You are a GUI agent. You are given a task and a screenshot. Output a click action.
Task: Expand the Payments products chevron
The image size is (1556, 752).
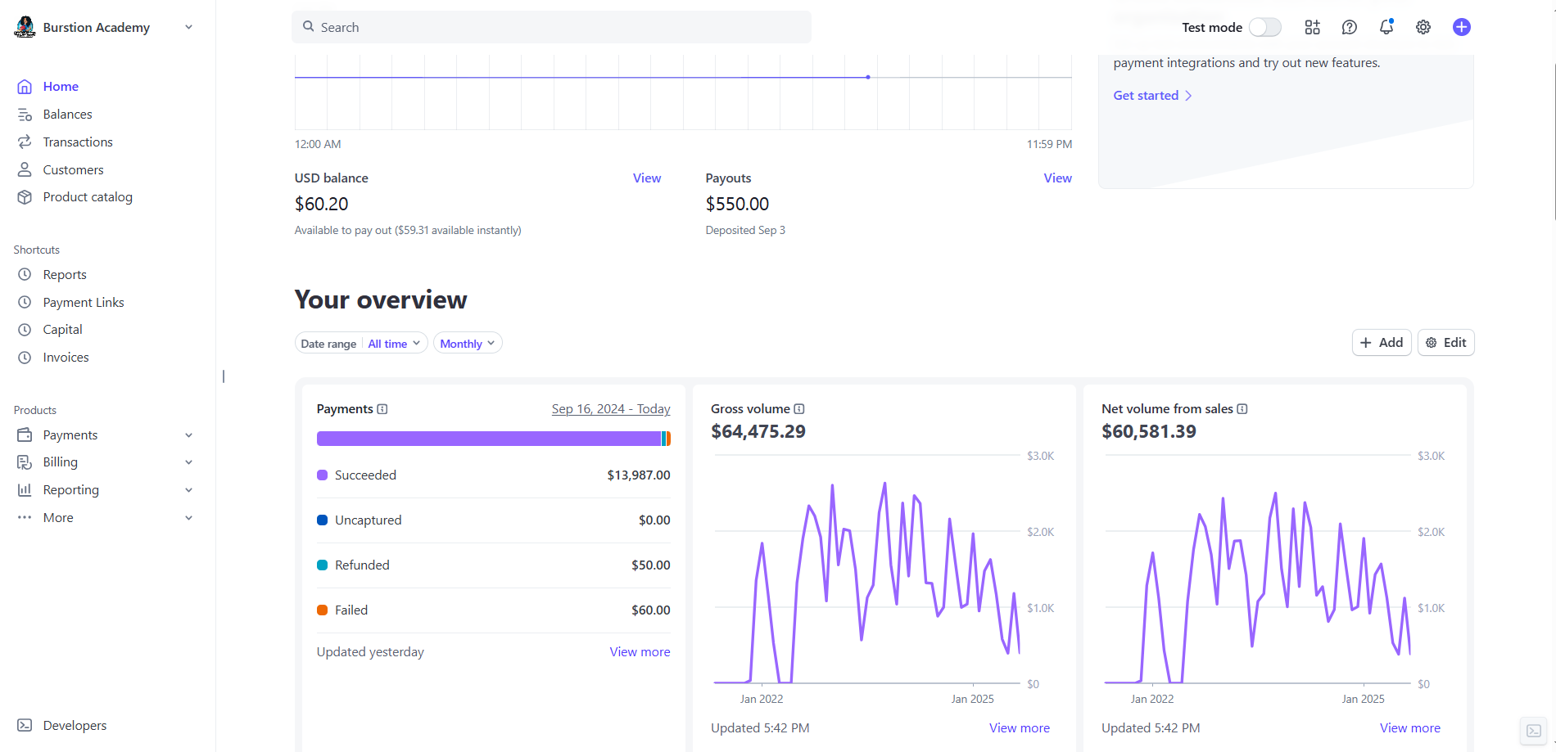tap(189, 435)
